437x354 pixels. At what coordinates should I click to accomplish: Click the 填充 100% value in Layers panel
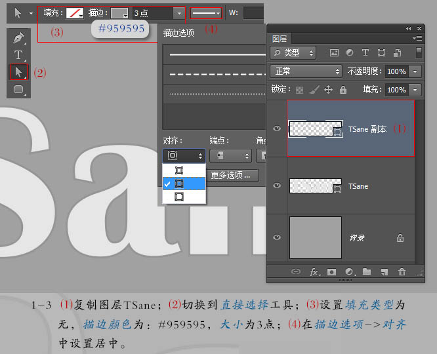396,90
